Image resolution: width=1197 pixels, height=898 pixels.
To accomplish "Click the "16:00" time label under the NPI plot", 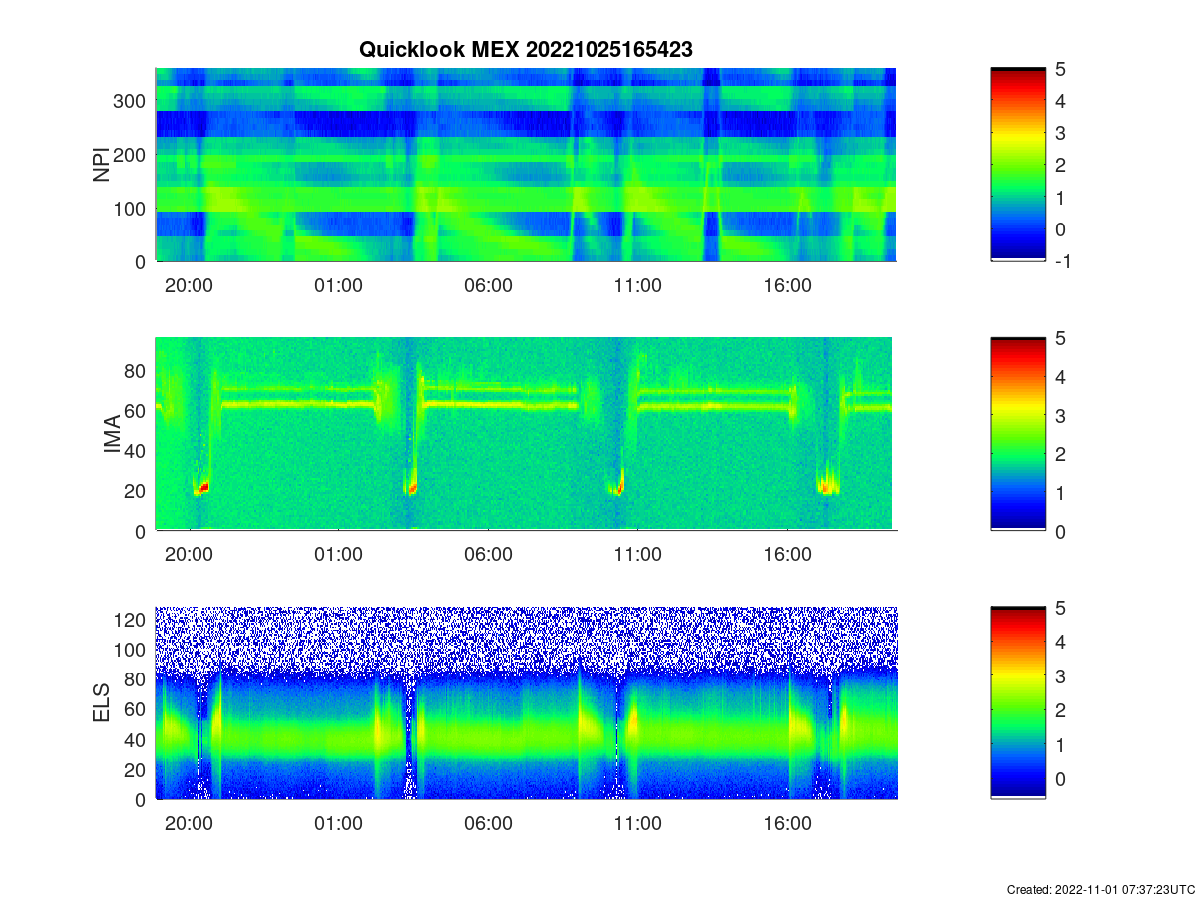I will point(787,286).
